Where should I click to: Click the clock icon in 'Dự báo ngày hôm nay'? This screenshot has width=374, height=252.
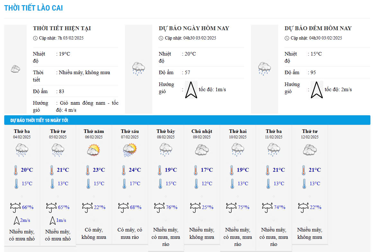[161, 38]
